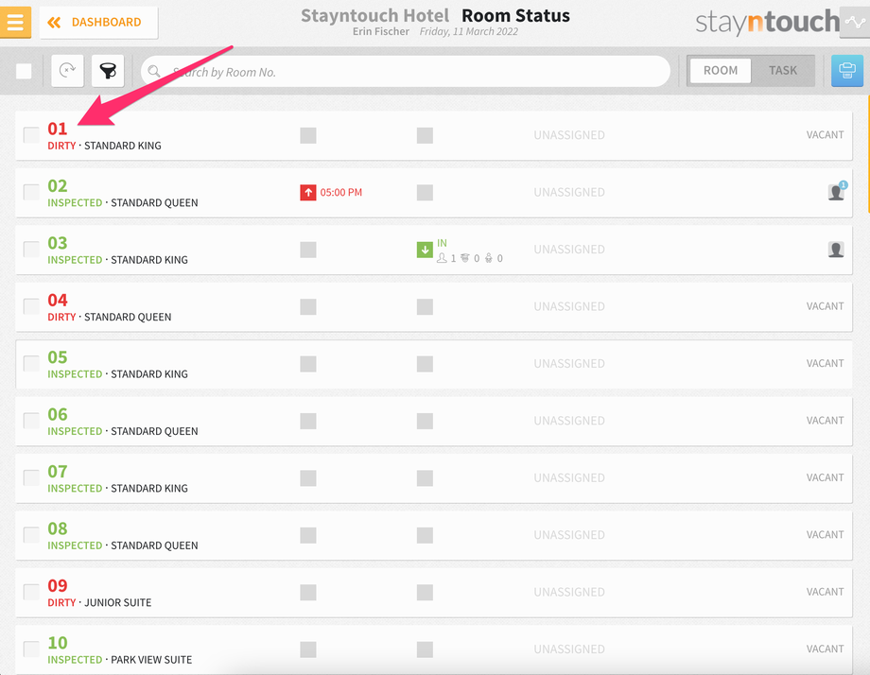Click the staynتouch logo
Viewport: 870px width, 675px height.
(767, 22)
